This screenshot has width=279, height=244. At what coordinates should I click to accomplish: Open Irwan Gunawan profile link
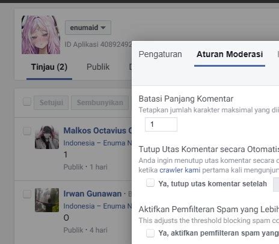click(x=93, y=194)
